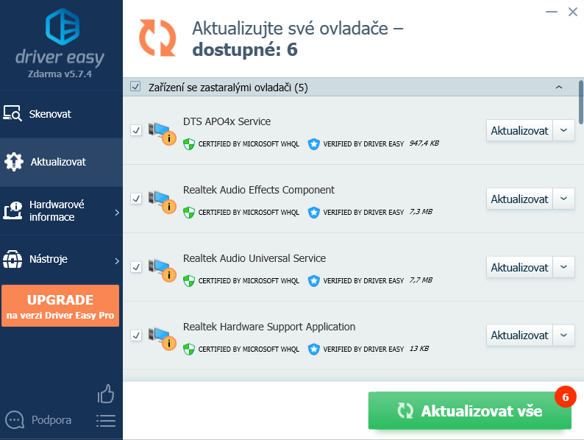Click the driver list vertical scrollbar

(x=581, y=103)
